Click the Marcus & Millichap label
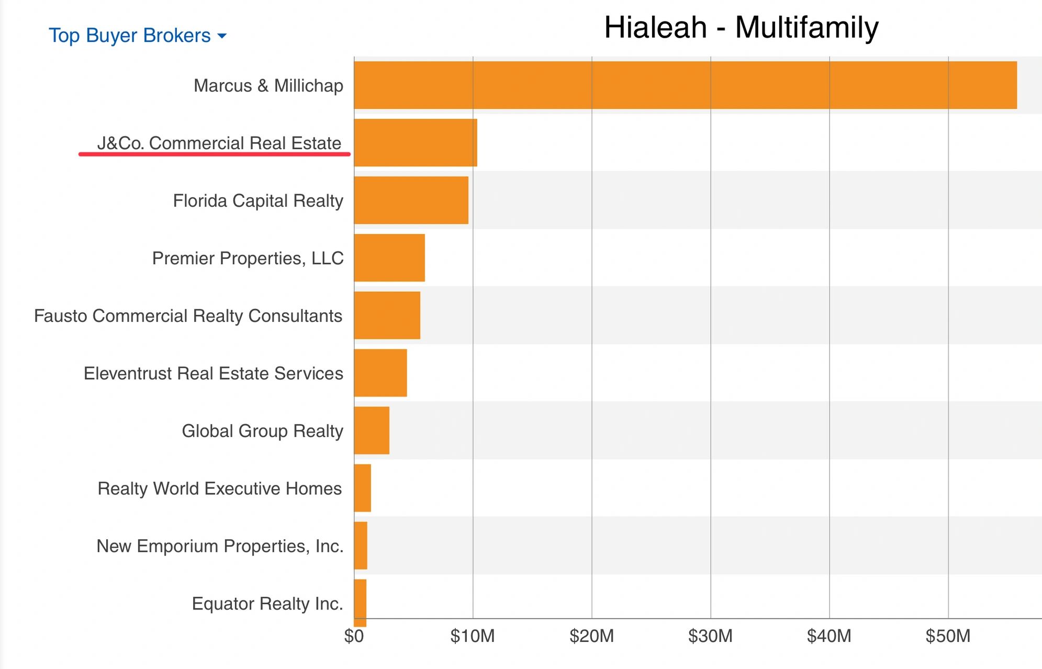 point(268,86)
